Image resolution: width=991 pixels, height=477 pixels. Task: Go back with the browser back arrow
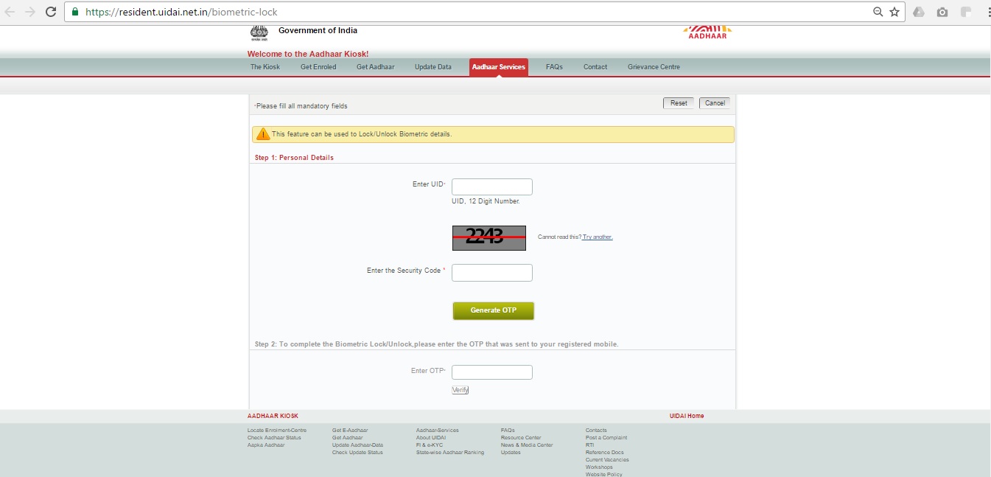(x=10, y=12)
